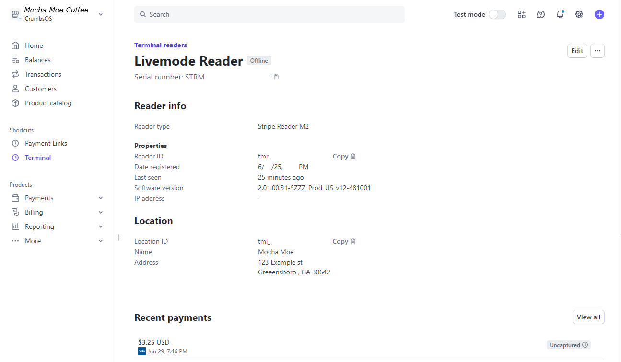
Task: Click View all recent payments
Action: 588,317
